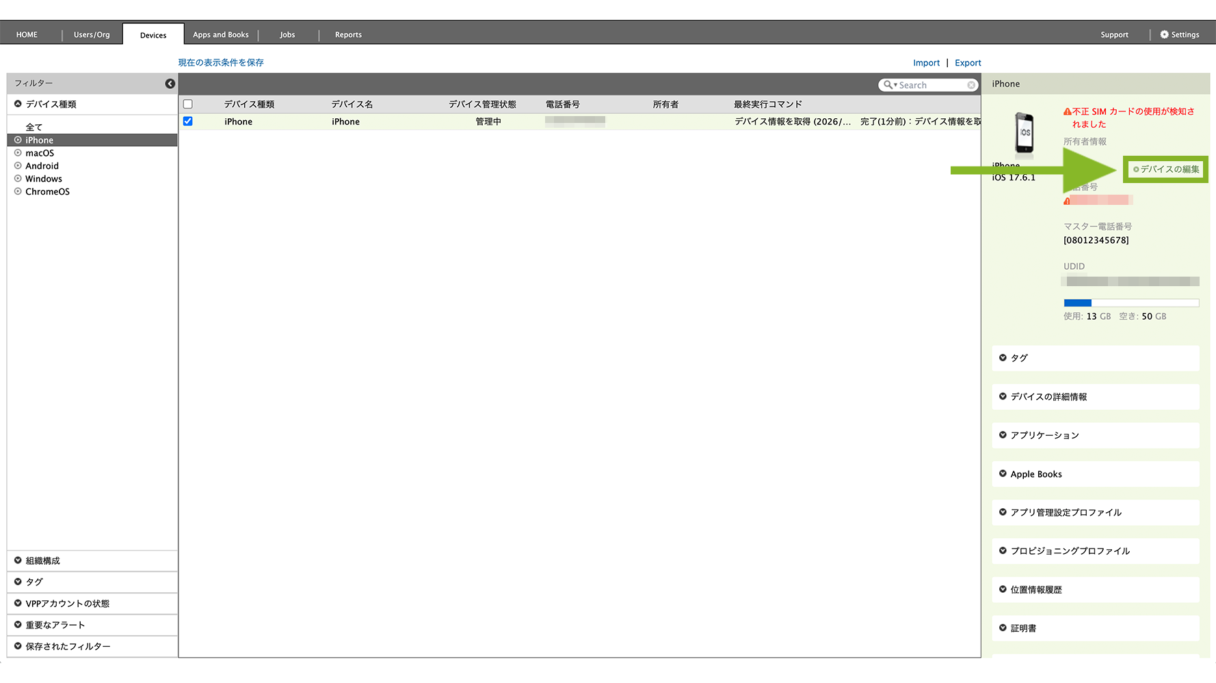Click the Export link
This screenshot has width=1216, height=683.
968,63
